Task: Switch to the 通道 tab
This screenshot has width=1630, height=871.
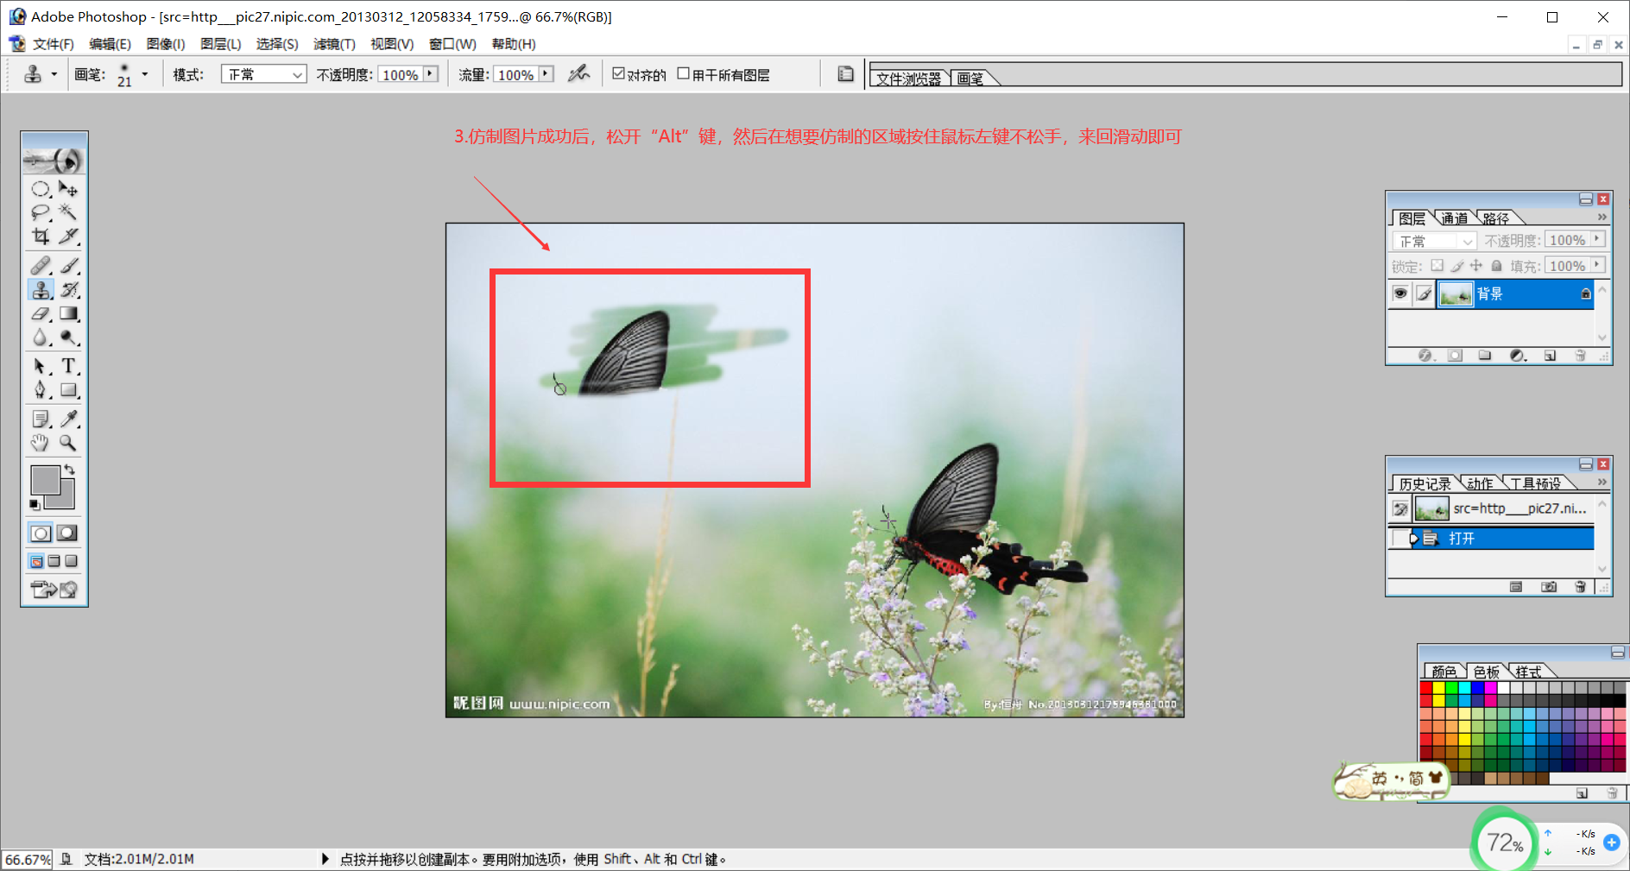Action: pos(1454,218)
